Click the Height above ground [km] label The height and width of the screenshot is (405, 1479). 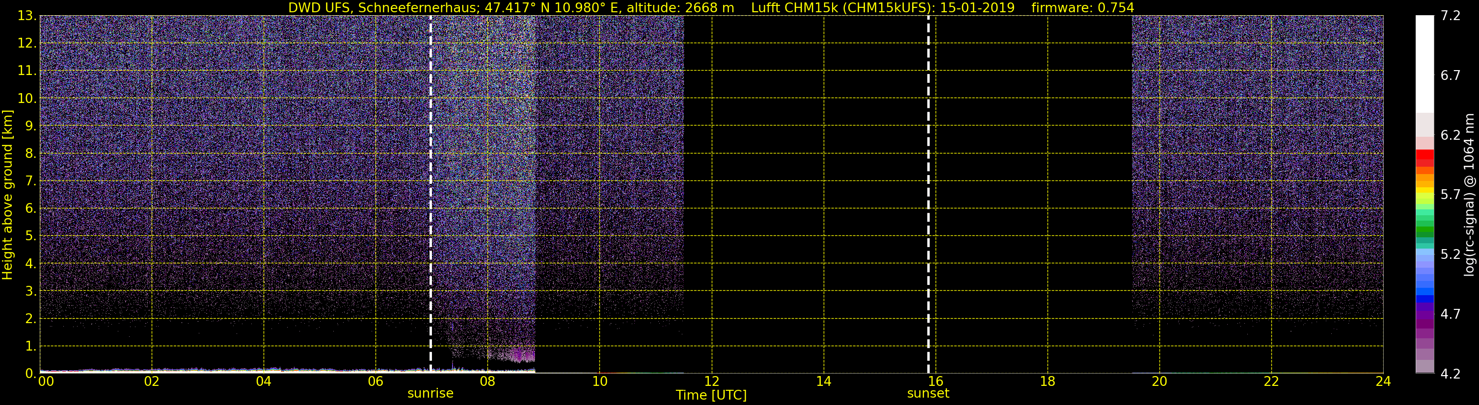[x=7, y=195]
